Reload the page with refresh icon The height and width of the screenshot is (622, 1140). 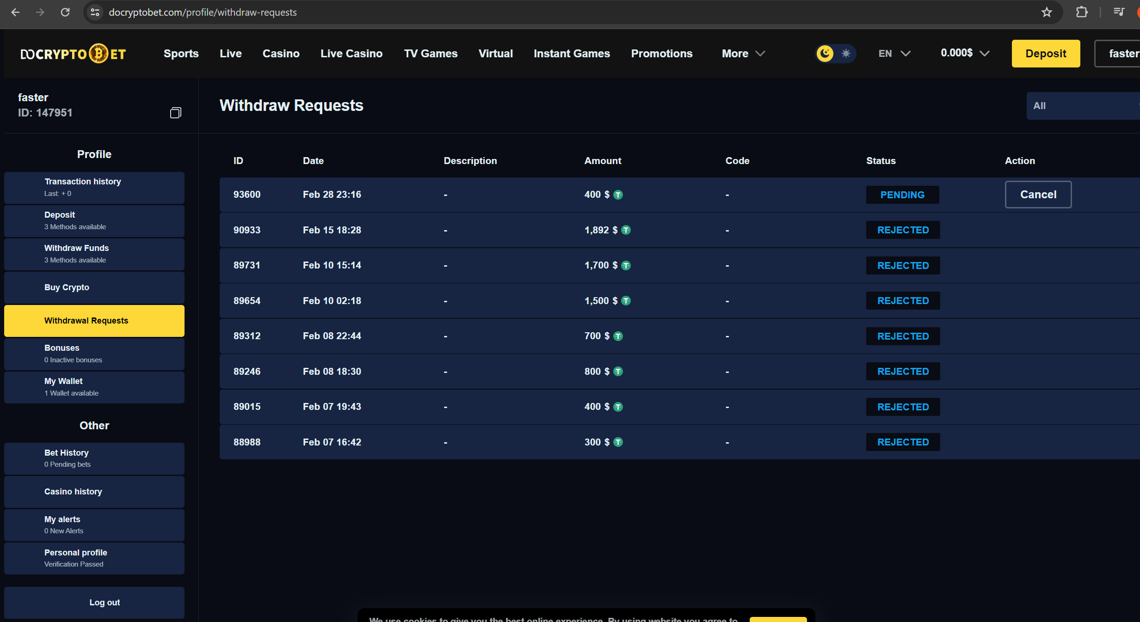click(x=65, y=12)
